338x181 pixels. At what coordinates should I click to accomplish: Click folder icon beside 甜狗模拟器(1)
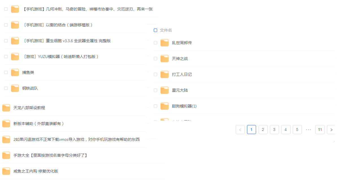164,106
